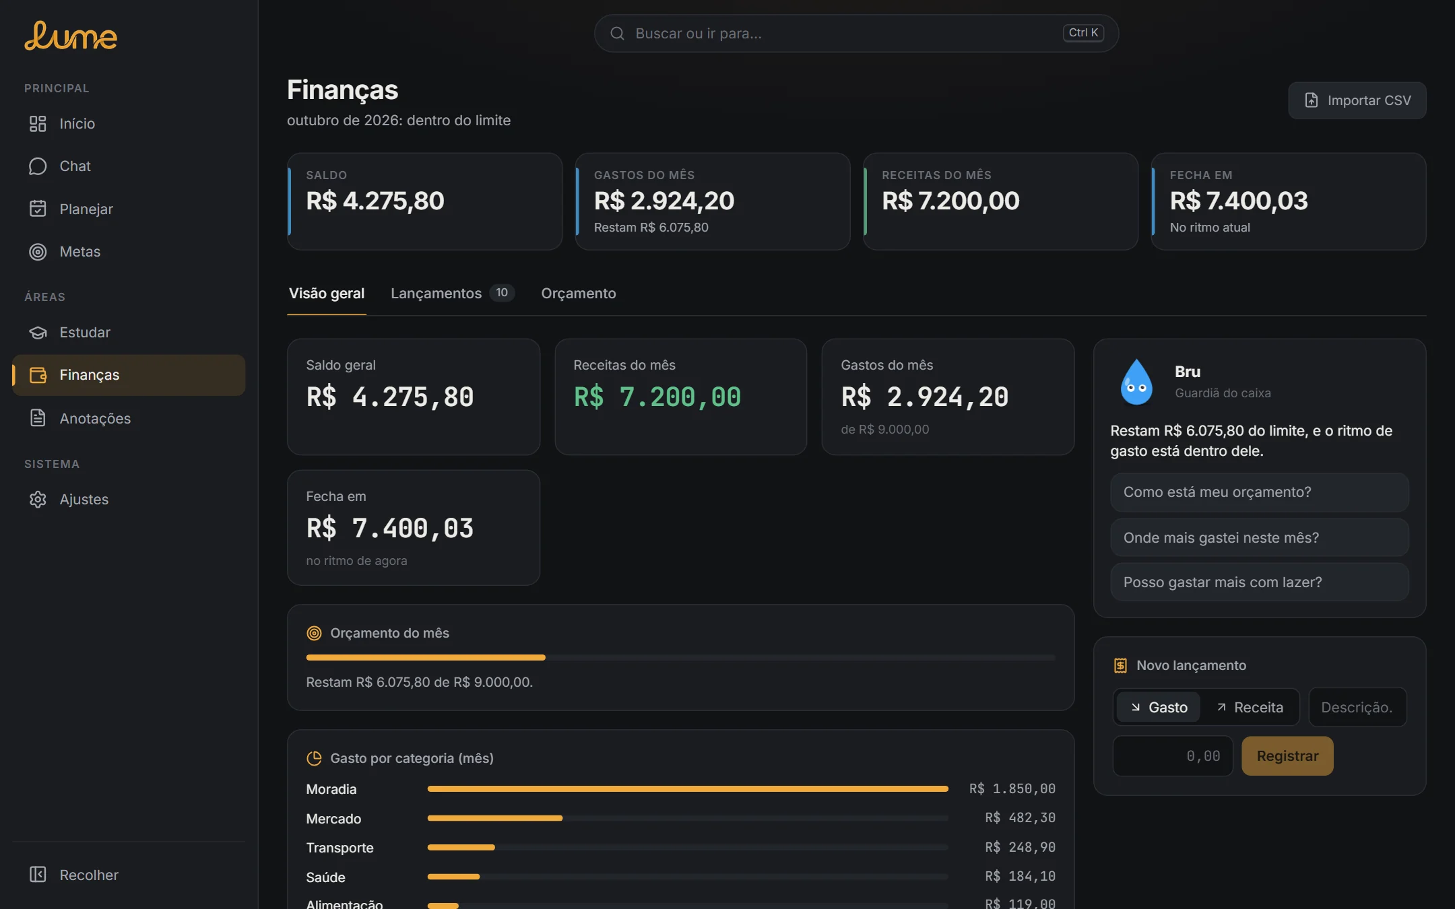1455x909 pixels.
Task: Focus the Buscar ou ir para search field
Action: [x=856, y=33]
